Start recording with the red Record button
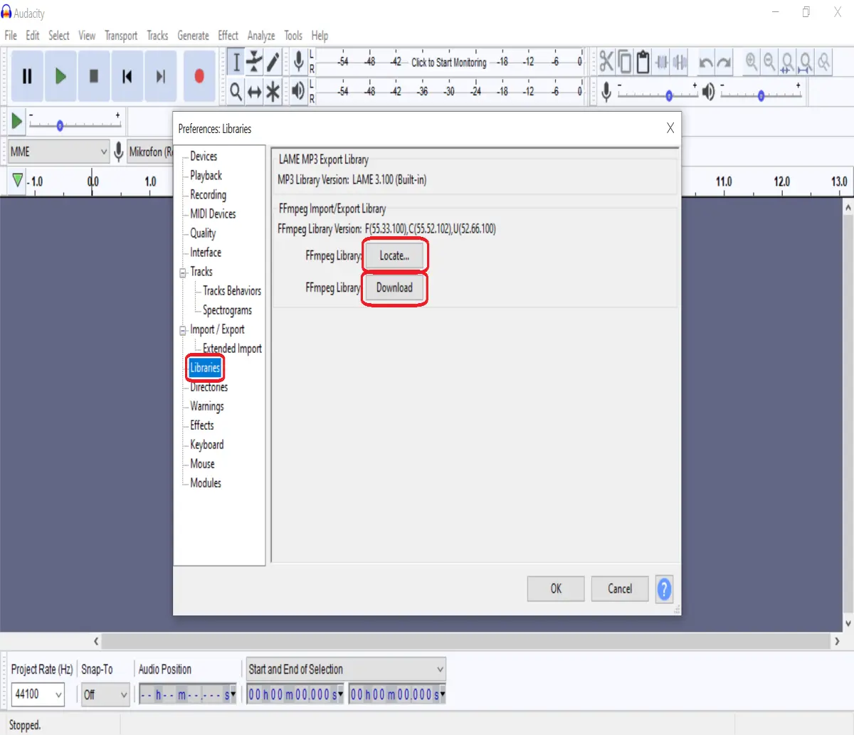 [199, 75]
